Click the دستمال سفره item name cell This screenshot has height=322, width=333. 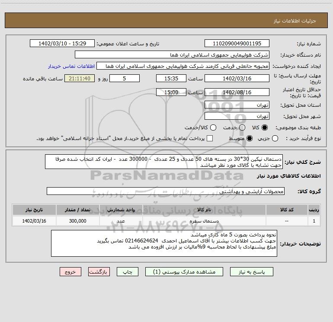[204, 221]
